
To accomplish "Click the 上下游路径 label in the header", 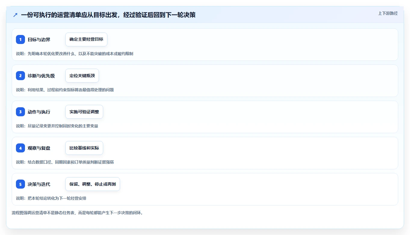I will (388, 13).
